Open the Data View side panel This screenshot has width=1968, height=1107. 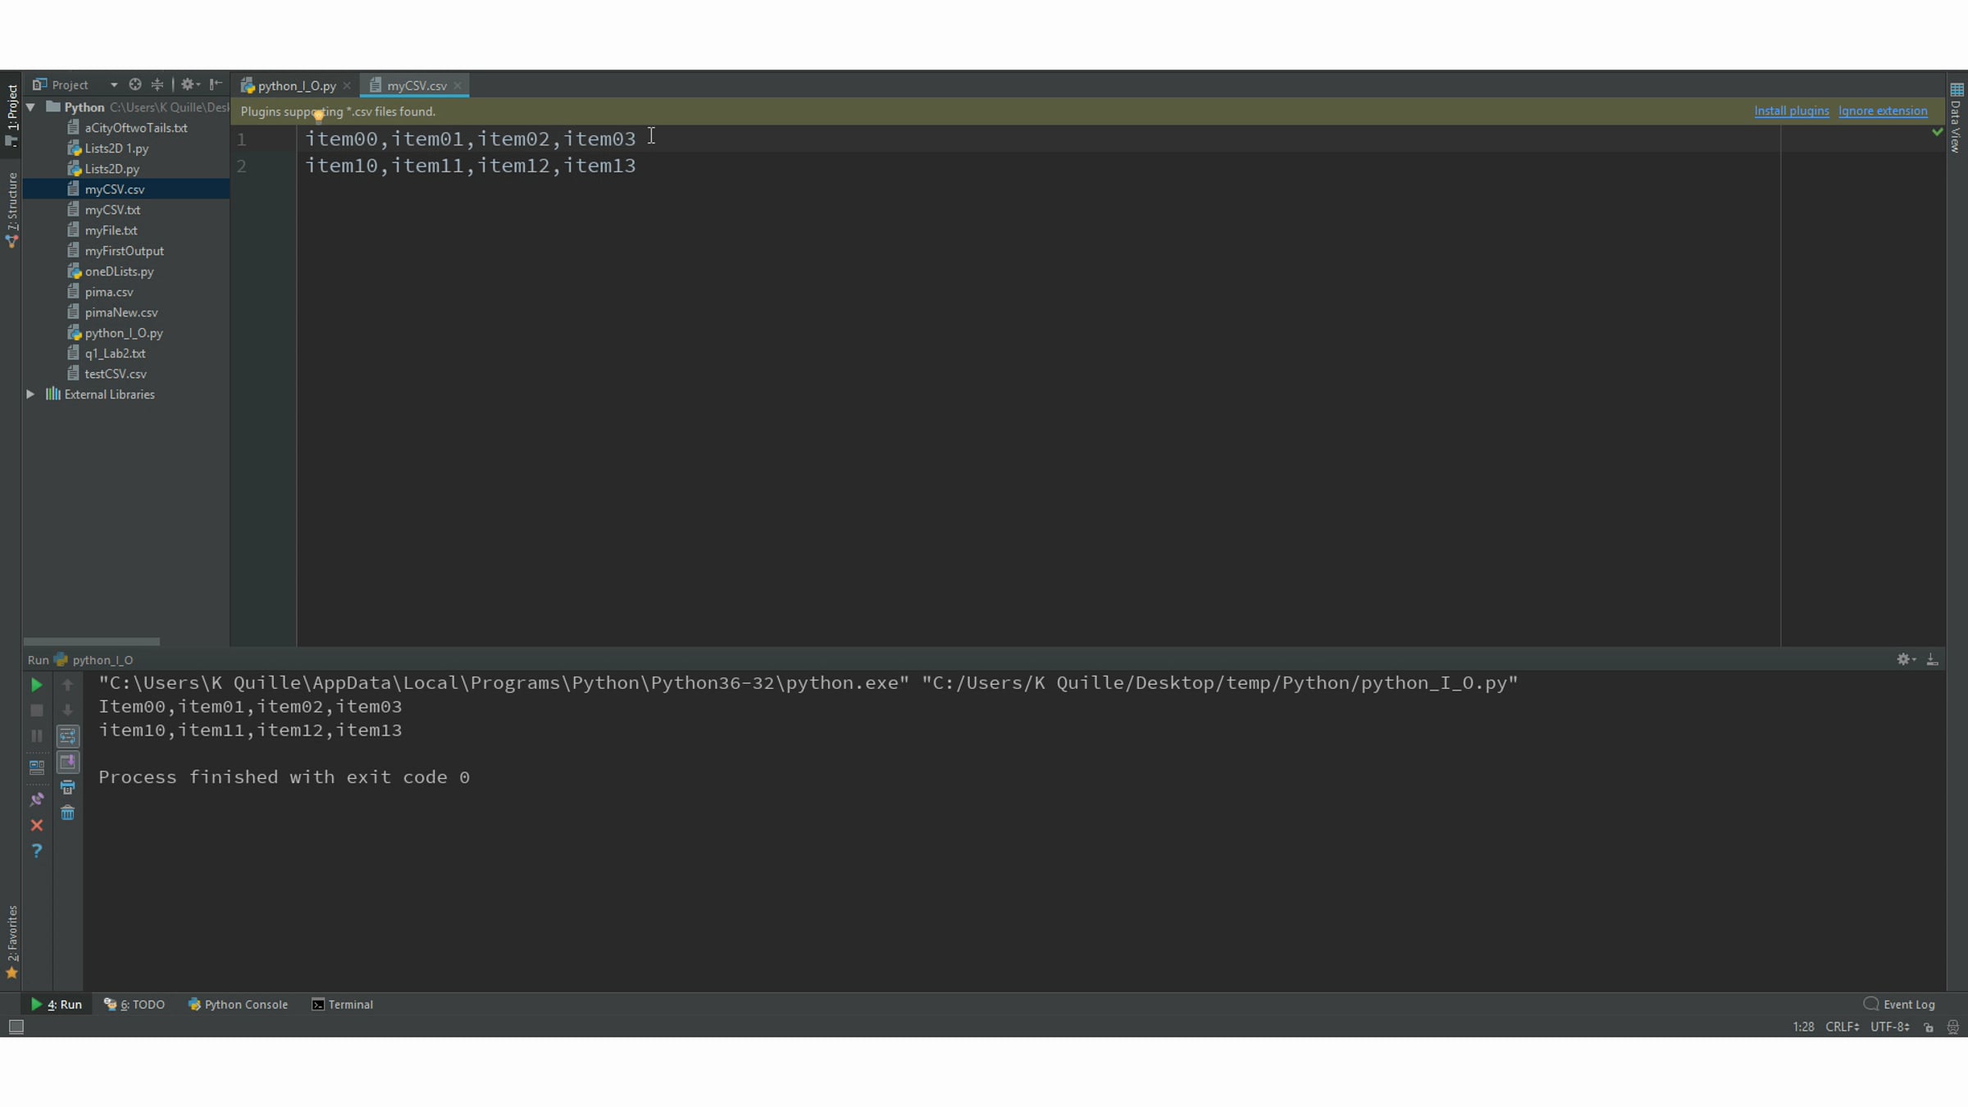tap(1957, 117)
